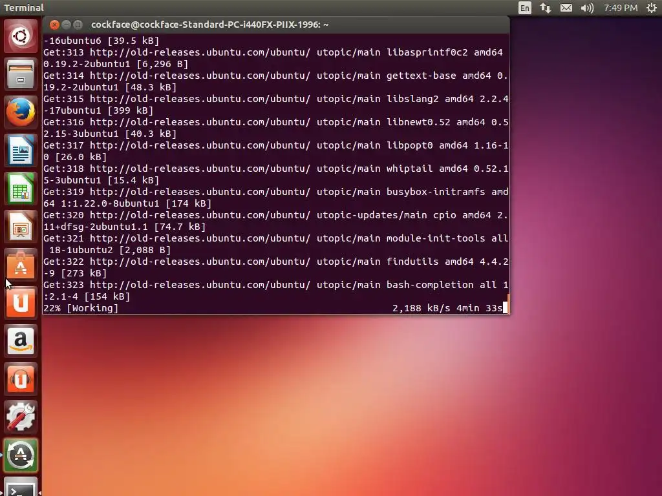Click the Get:322 findutils line
This screenshot has width=662, height=496.
click(275, 262)
